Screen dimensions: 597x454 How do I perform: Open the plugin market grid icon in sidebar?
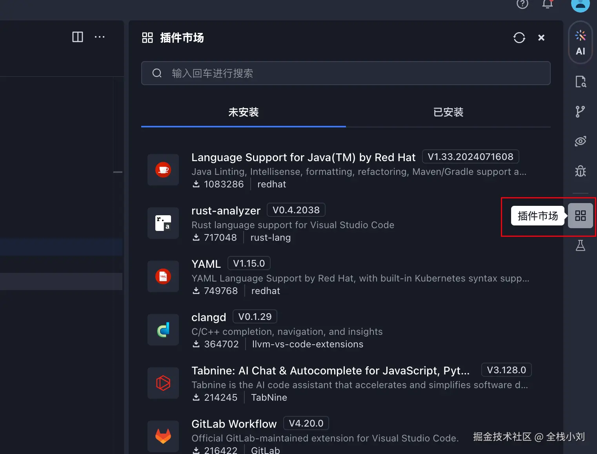[580, 216]
